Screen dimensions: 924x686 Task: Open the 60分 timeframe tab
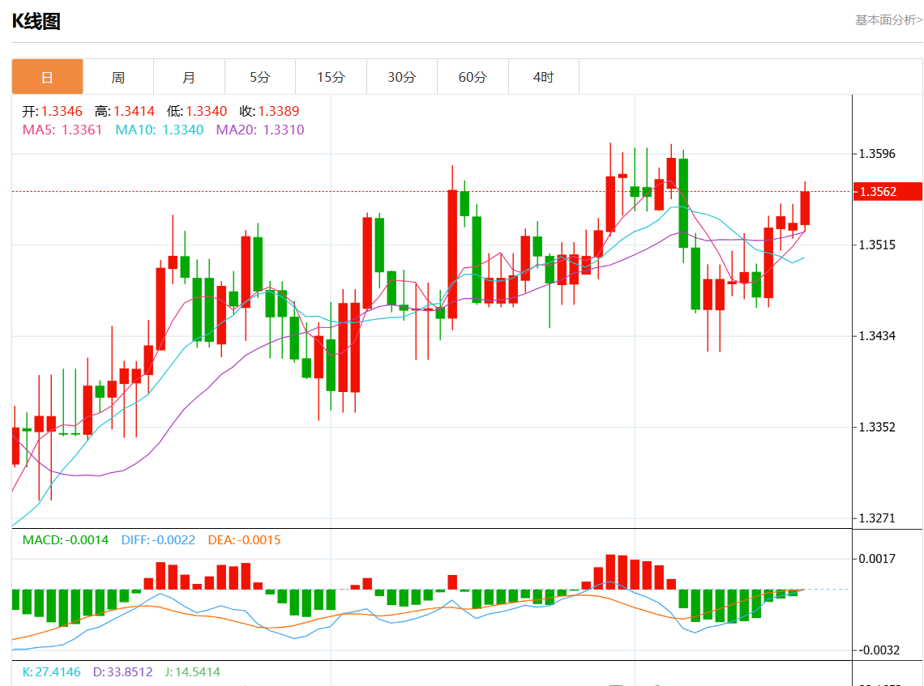473,77
